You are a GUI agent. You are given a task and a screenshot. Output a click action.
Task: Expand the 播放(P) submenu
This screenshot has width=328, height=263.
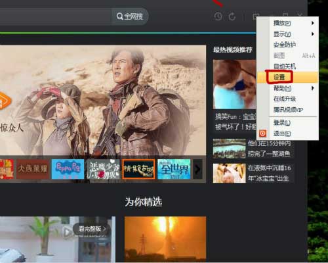click(288, 23)
